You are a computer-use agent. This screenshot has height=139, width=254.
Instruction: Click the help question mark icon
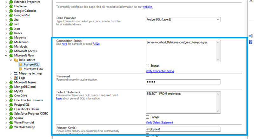251,42
